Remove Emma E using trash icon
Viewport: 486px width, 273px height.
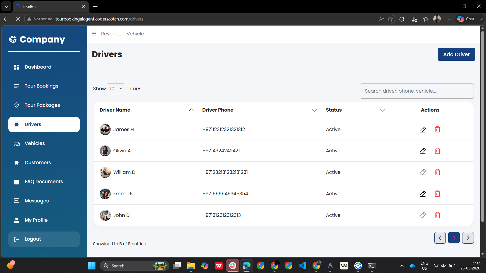pos(437,194)
